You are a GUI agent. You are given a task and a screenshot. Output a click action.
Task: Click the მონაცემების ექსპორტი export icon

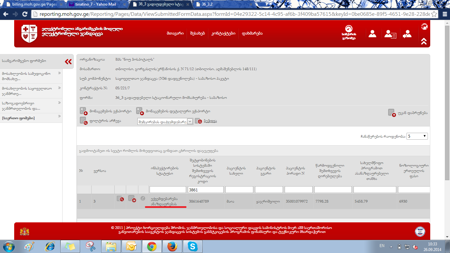pyautogui.click(x=83, y=111)
